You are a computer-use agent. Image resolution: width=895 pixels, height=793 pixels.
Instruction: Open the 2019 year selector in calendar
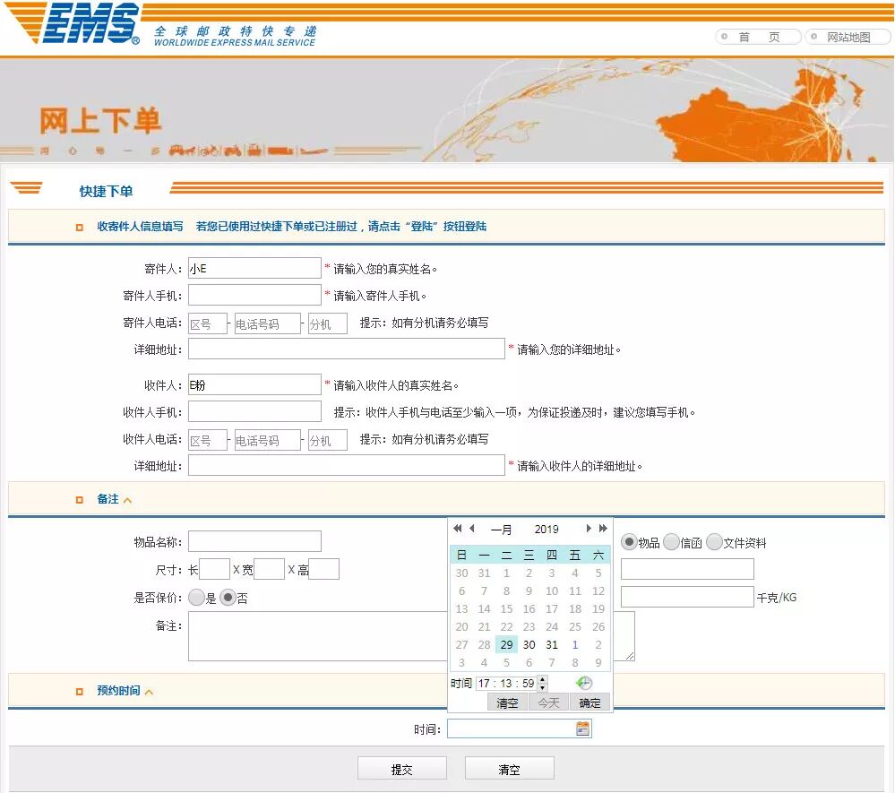(x=546, y=530)
